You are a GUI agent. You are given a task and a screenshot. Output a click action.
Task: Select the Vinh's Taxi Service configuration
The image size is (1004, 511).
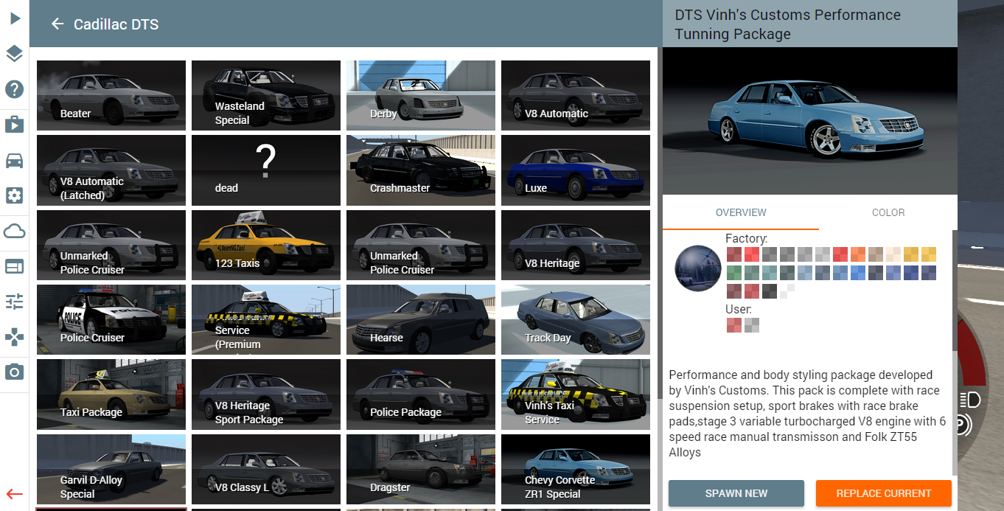[576, 394]
